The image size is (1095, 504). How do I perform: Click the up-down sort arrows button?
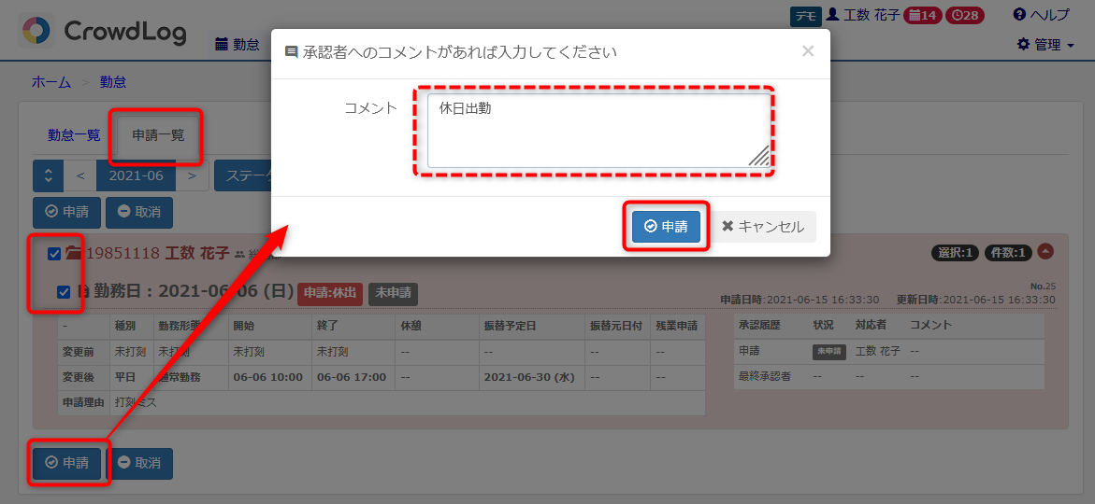pyautogui.click(x=48, y=175)
